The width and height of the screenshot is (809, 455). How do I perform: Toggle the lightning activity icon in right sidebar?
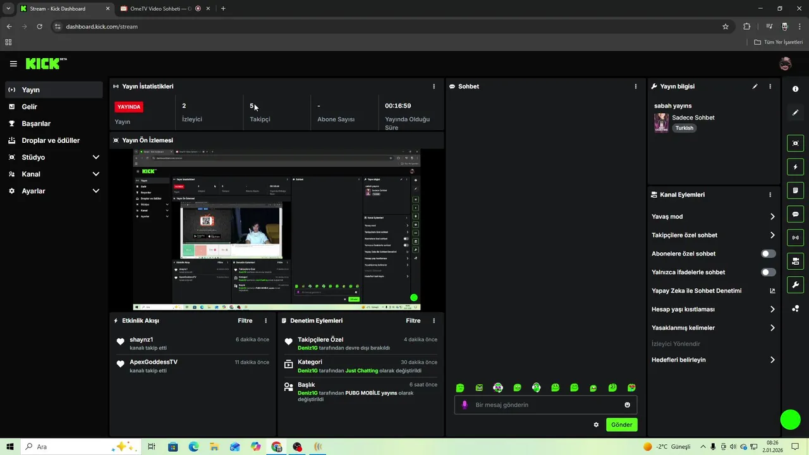coord(796,167)
